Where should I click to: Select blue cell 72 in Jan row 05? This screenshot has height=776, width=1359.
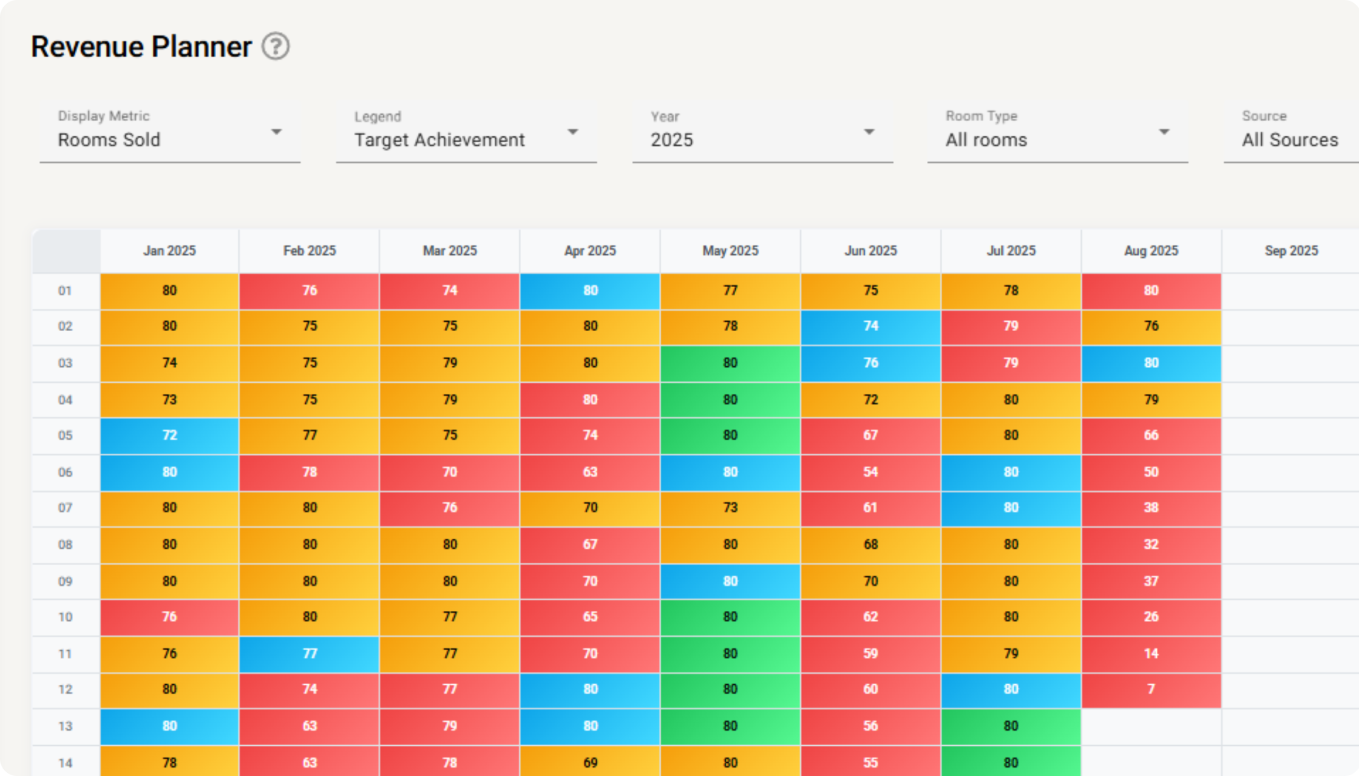169,435
